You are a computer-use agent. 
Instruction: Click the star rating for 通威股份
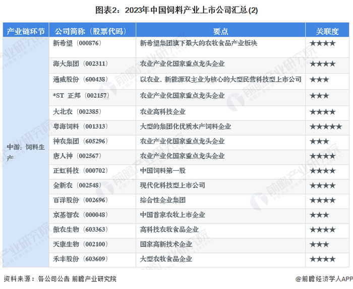coord(319,80)
